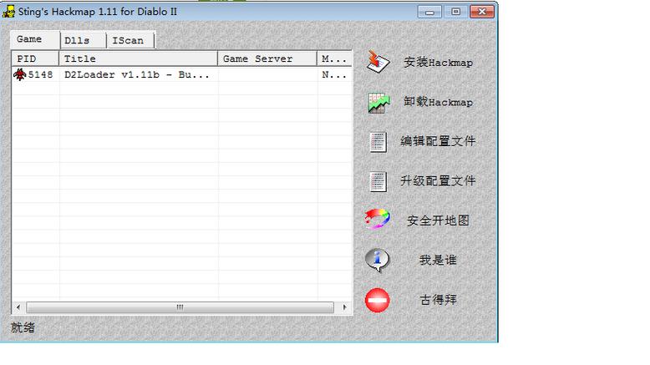Sort by Title column header
The width and height of the screenshot is (650, 365).
point(138,59)
